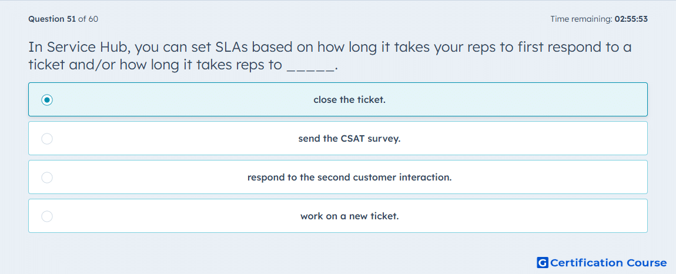676x274 pixels.
Task: Select the 'close the ticket.' radio button
Action: (47, 100)
